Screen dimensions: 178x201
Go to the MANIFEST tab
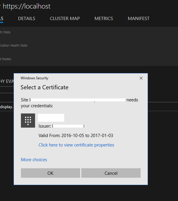(139, 19)
